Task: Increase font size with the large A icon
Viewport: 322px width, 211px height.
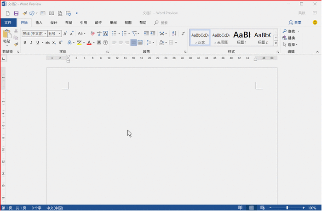Action: click(65, 34)
